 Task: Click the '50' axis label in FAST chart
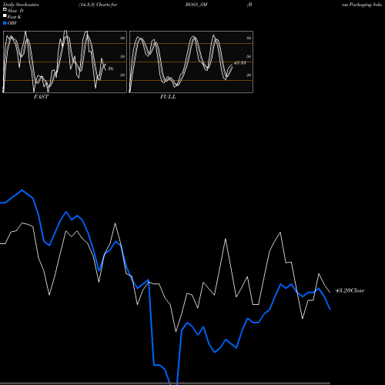pyautogui.click(x=122, y=56)
